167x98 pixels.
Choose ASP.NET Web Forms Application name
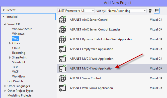(91, 88)
